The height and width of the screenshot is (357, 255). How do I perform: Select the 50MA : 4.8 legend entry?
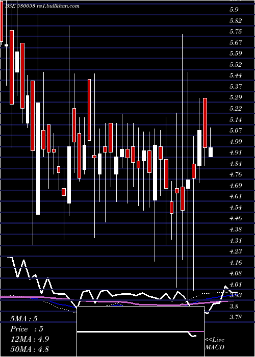[30, 349]
